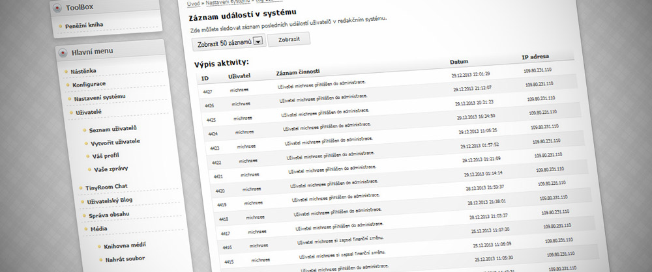
Task: Open Vytvořit uživatele link
Action: (x=115, y=142)
